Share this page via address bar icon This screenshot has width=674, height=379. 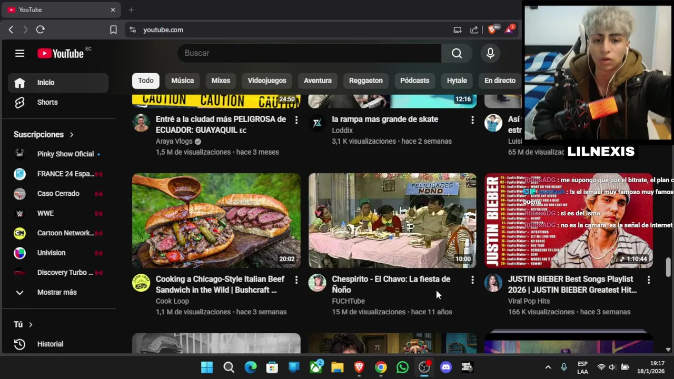[474, 30]
